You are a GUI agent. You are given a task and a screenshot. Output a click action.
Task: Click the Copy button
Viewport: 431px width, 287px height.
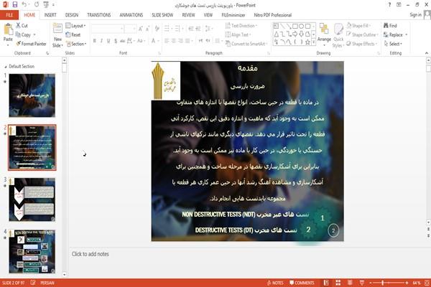(x=23, y=35)
